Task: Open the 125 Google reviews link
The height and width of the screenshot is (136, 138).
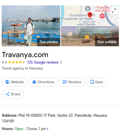Action: [x=43, y=62]
